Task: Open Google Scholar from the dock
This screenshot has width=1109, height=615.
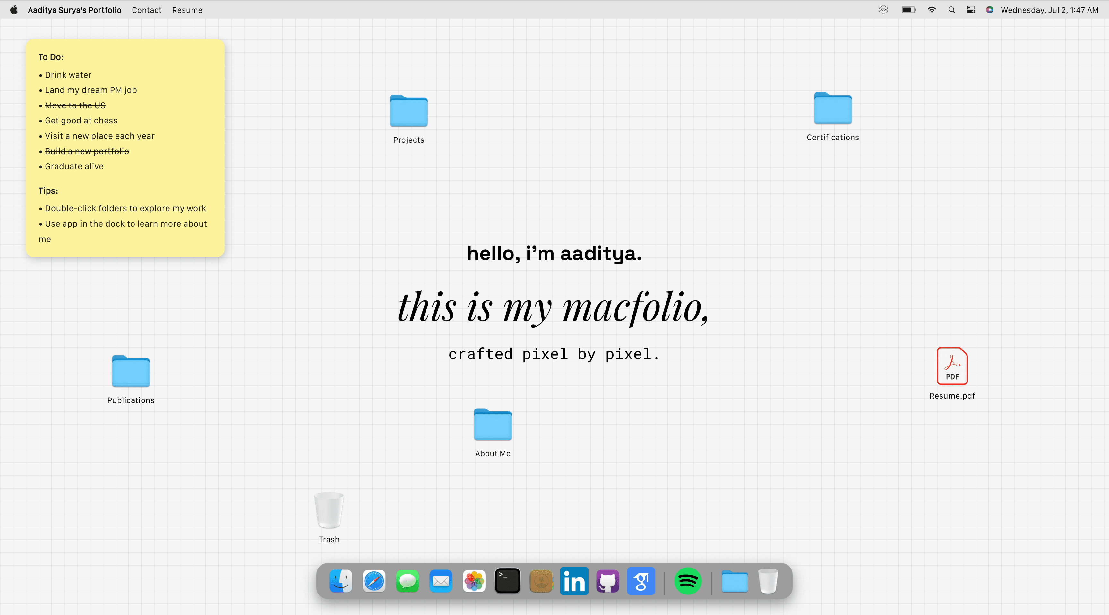Action: [x=641, y=581]
